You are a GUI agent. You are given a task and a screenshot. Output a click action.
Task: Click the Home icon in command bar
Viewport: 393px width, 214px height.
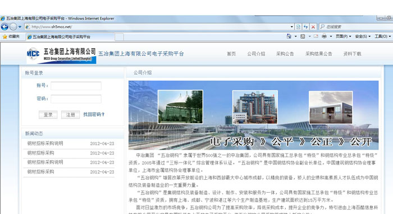click(x=289, y=36)
